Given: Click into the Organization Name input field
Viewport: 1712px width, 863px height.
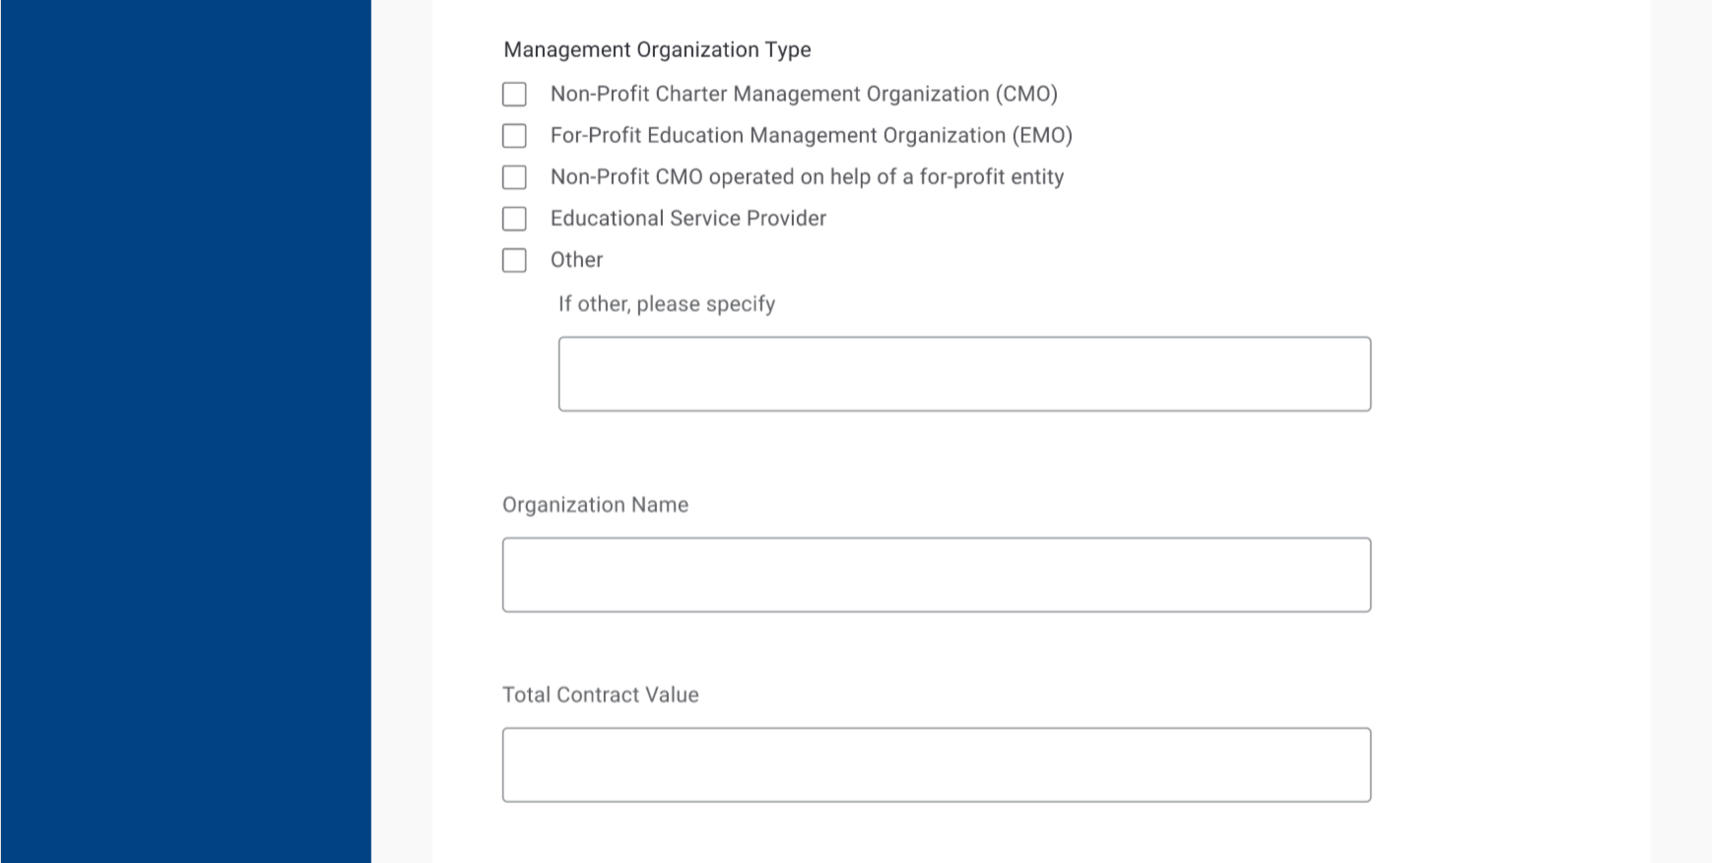Looking at the screenshot, I should (936, 575).
